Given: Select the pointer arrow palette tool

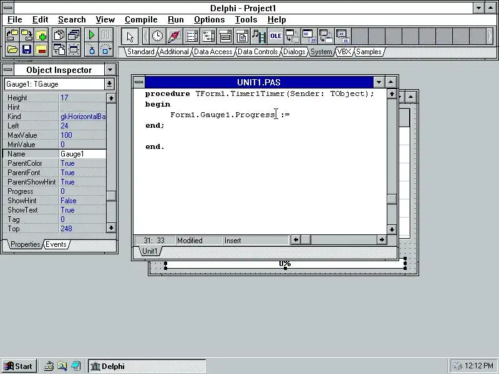Looking at the screenshot, I should (x=130, y=36).
